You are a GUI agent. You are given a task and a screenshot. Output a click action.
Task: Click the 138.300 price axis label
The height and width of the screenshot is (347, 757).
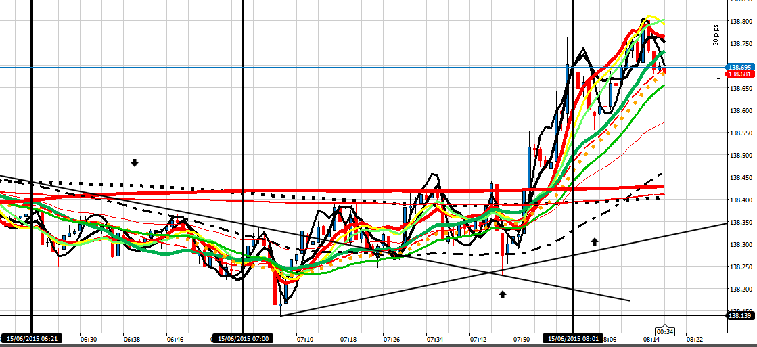742,245
